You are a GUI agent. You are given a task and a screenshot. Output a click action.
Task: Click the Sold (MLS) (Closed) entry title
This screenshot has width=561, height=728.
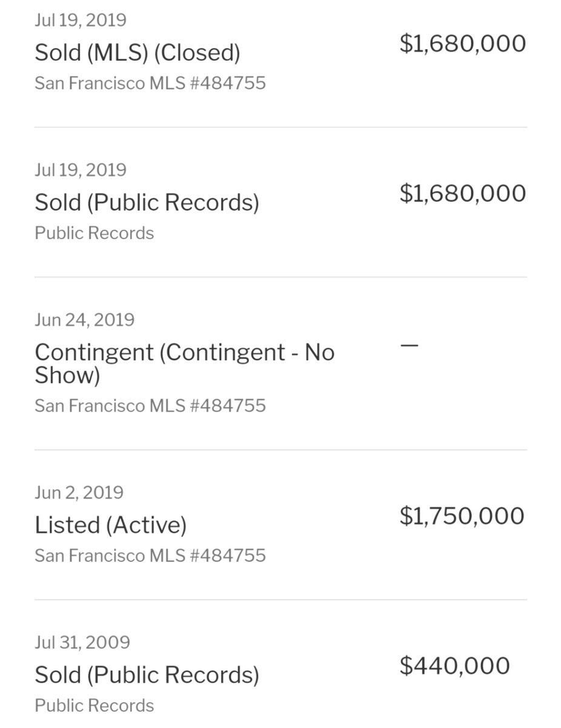[x=137, y=53]
